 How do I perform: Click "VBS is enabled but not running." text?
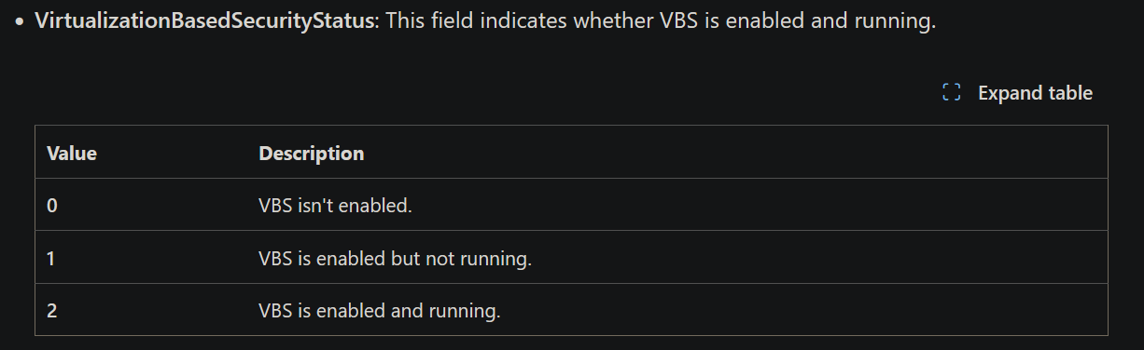coord(395,258)
